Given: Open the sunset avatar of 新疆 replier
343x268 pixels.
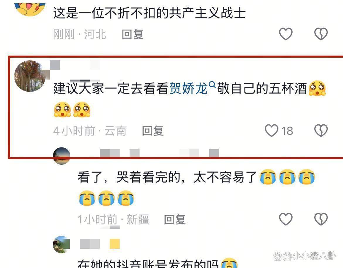Looking at the screenshot, I should (62, 156).
